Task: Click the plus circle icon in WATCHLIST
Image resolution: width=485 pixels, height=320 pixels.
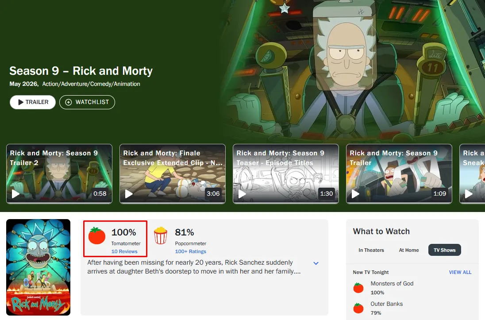Action: pyautogui.click(x=68, y=102)
